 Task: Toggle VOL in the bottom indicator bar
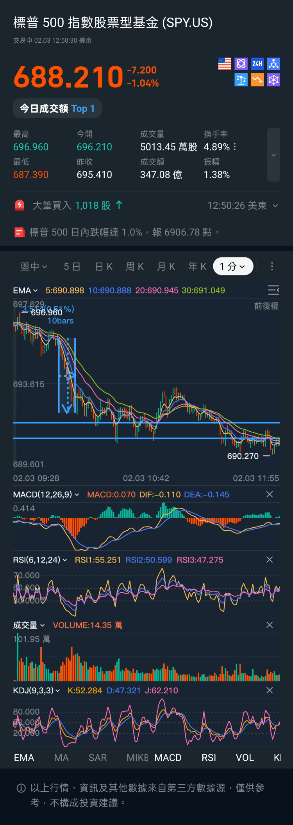point(245,758)
